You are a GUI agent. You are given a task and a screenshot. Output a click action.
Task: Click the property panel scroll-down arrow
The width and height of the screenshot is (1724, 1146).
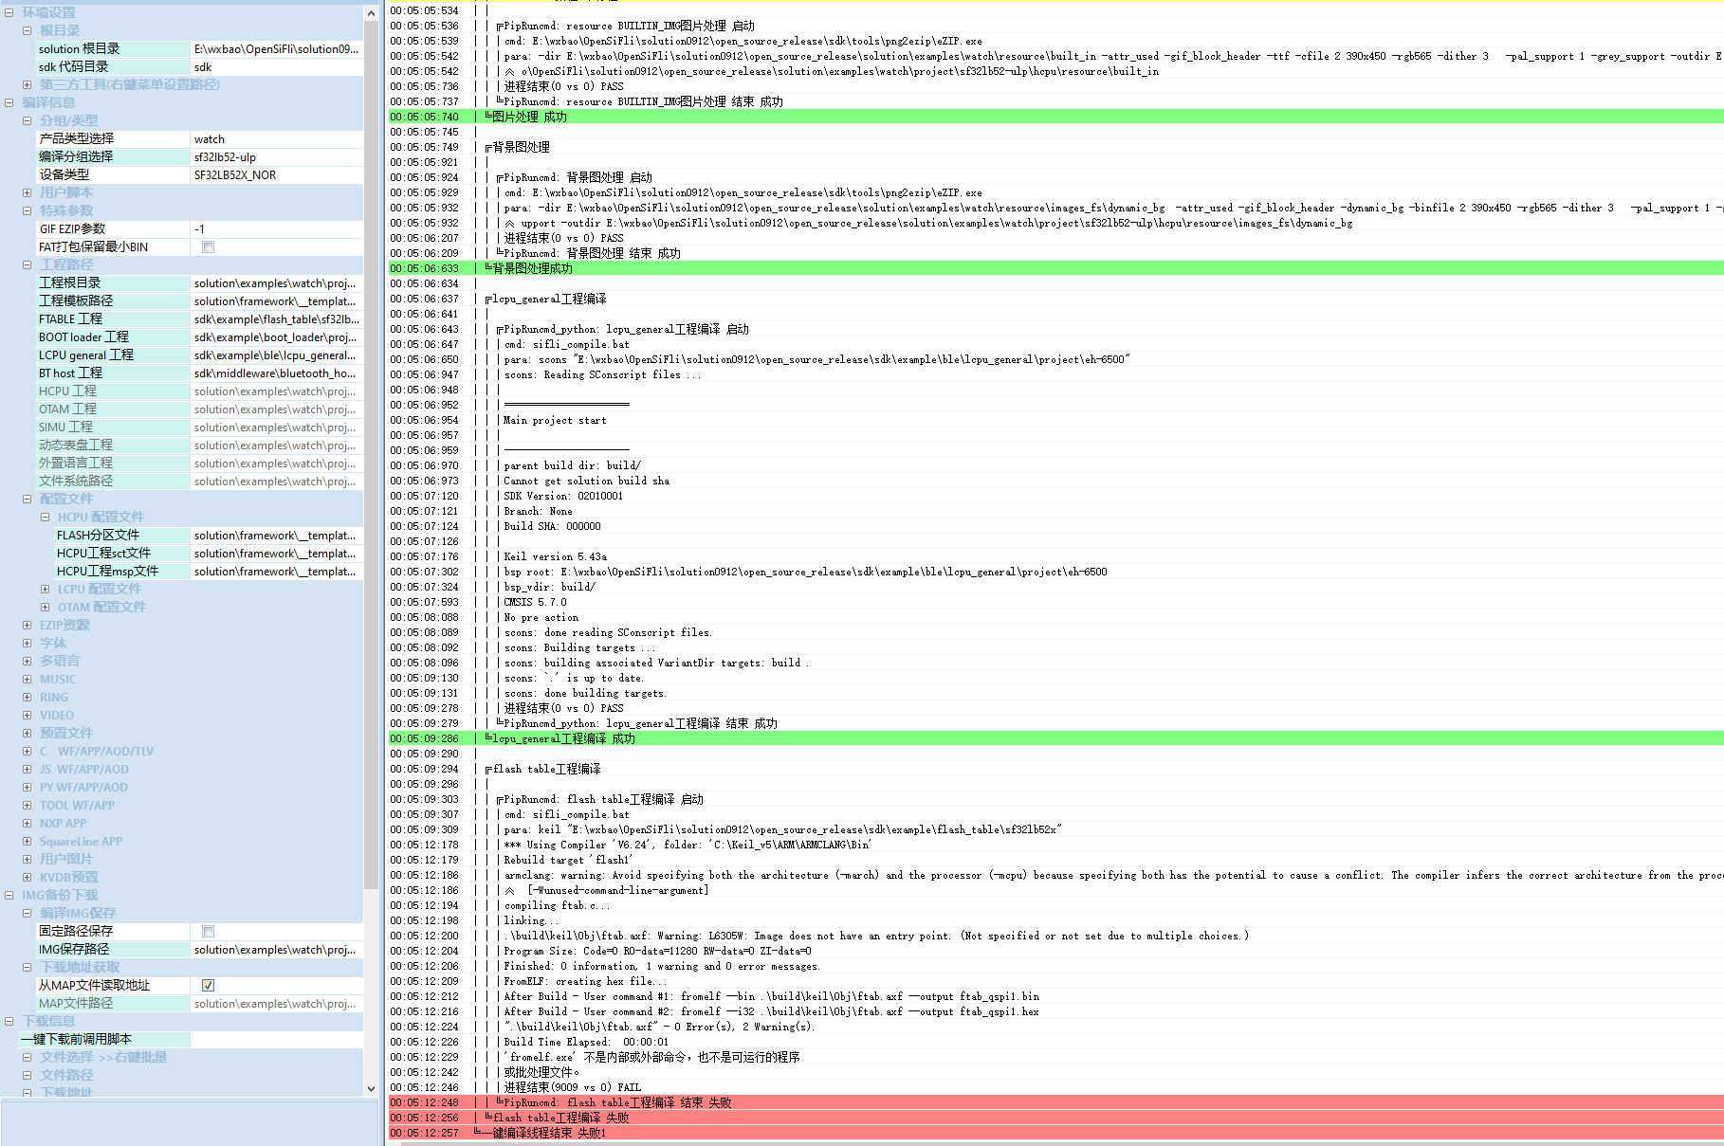pos(371,1089)
